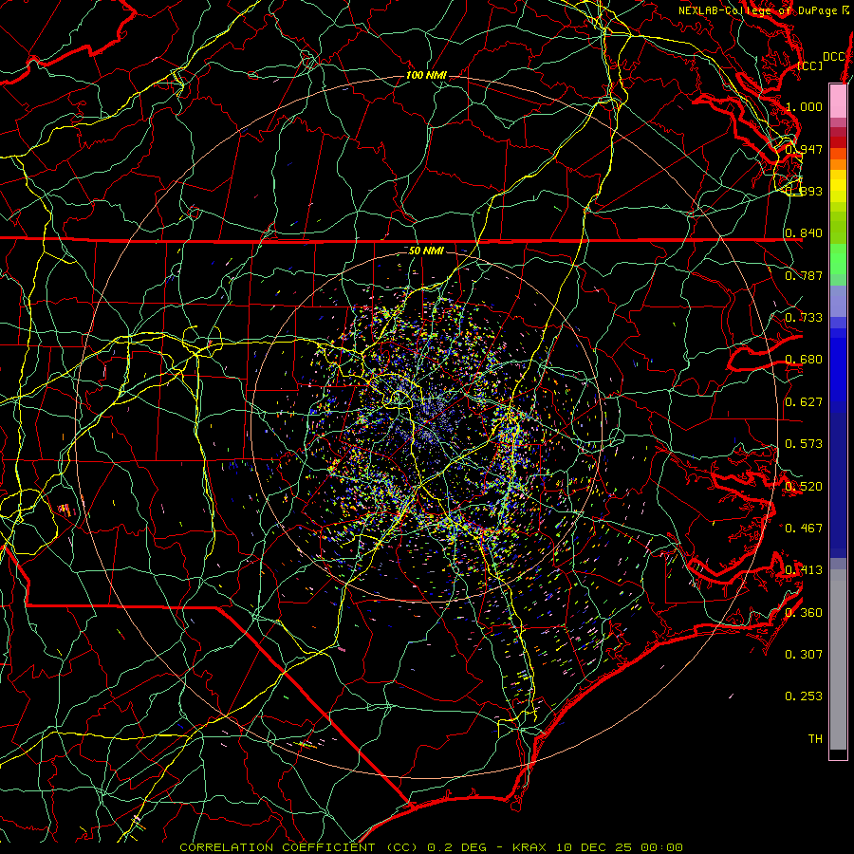Click the 0.253 color scale value

coord(804,696)
